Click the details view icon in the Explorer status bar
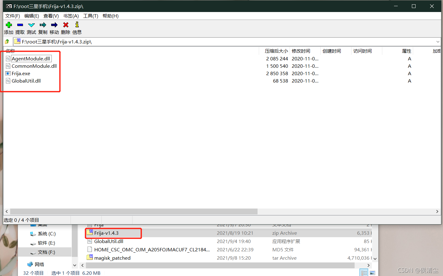The width and height of the screenshot is (443, 276). [x=364, y=273]
